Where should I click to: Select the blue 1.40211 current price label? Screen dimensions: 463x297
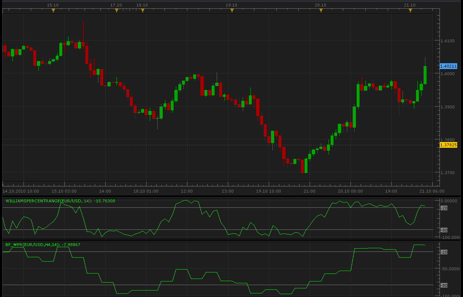[448, 66]
